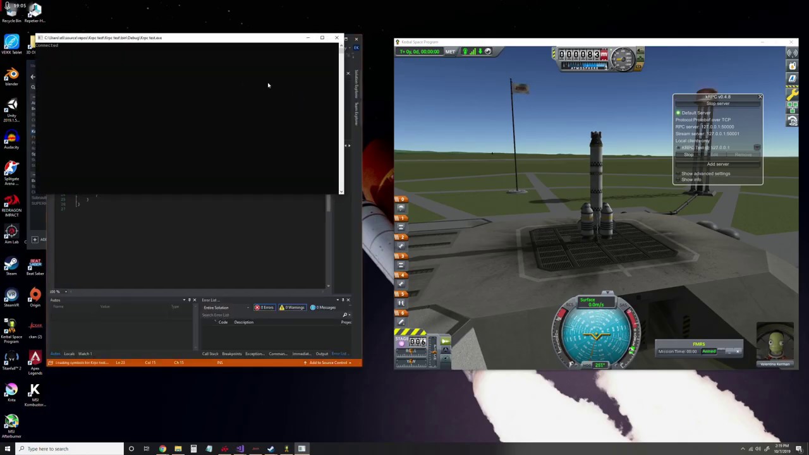Click the green keyhole control-source icon
This screenshot has height=455, width=809.
(465, 52)
